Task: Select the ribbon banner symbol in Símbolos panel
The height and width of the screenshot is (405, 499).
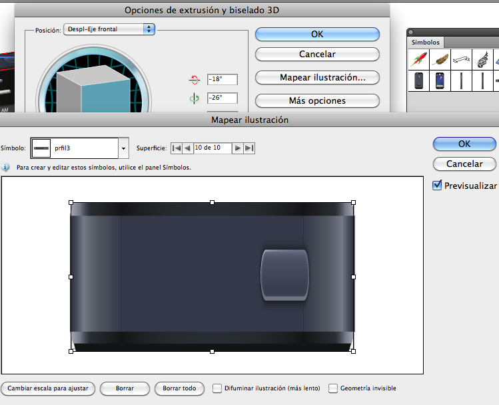Action: 462,59
